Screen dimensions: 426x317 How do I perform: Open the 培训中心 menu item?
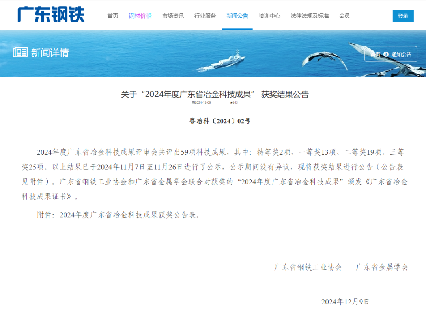269,16
